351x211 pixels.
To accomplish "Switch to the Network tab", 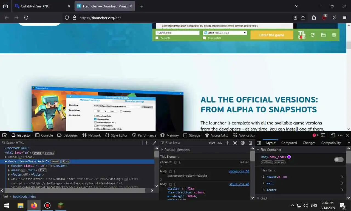I will (x=92, y=135).
